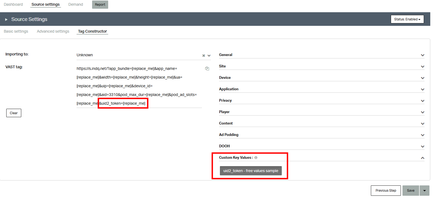This screenshot has width=433, height=199.
Task: Expand the Content section
Action: [322, 123]
